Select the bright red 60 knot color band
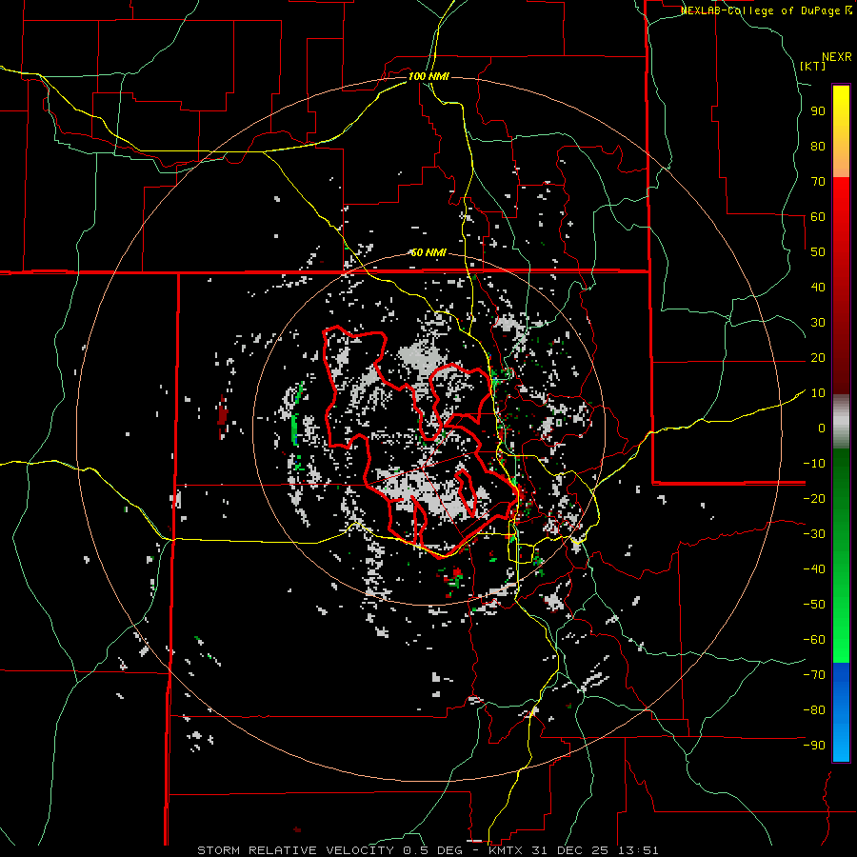 click(841, 216)
